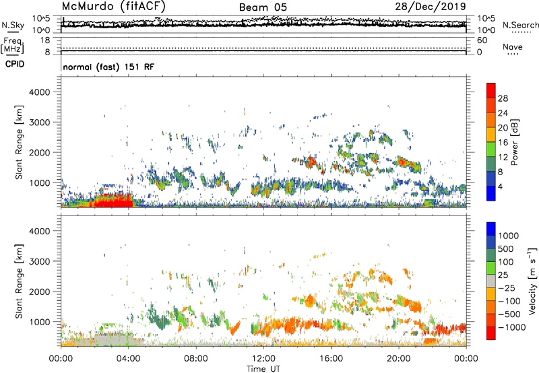Click the "20" label on the power colorbar
Screen dimensions: 539x373
click(x=503, y=128)
